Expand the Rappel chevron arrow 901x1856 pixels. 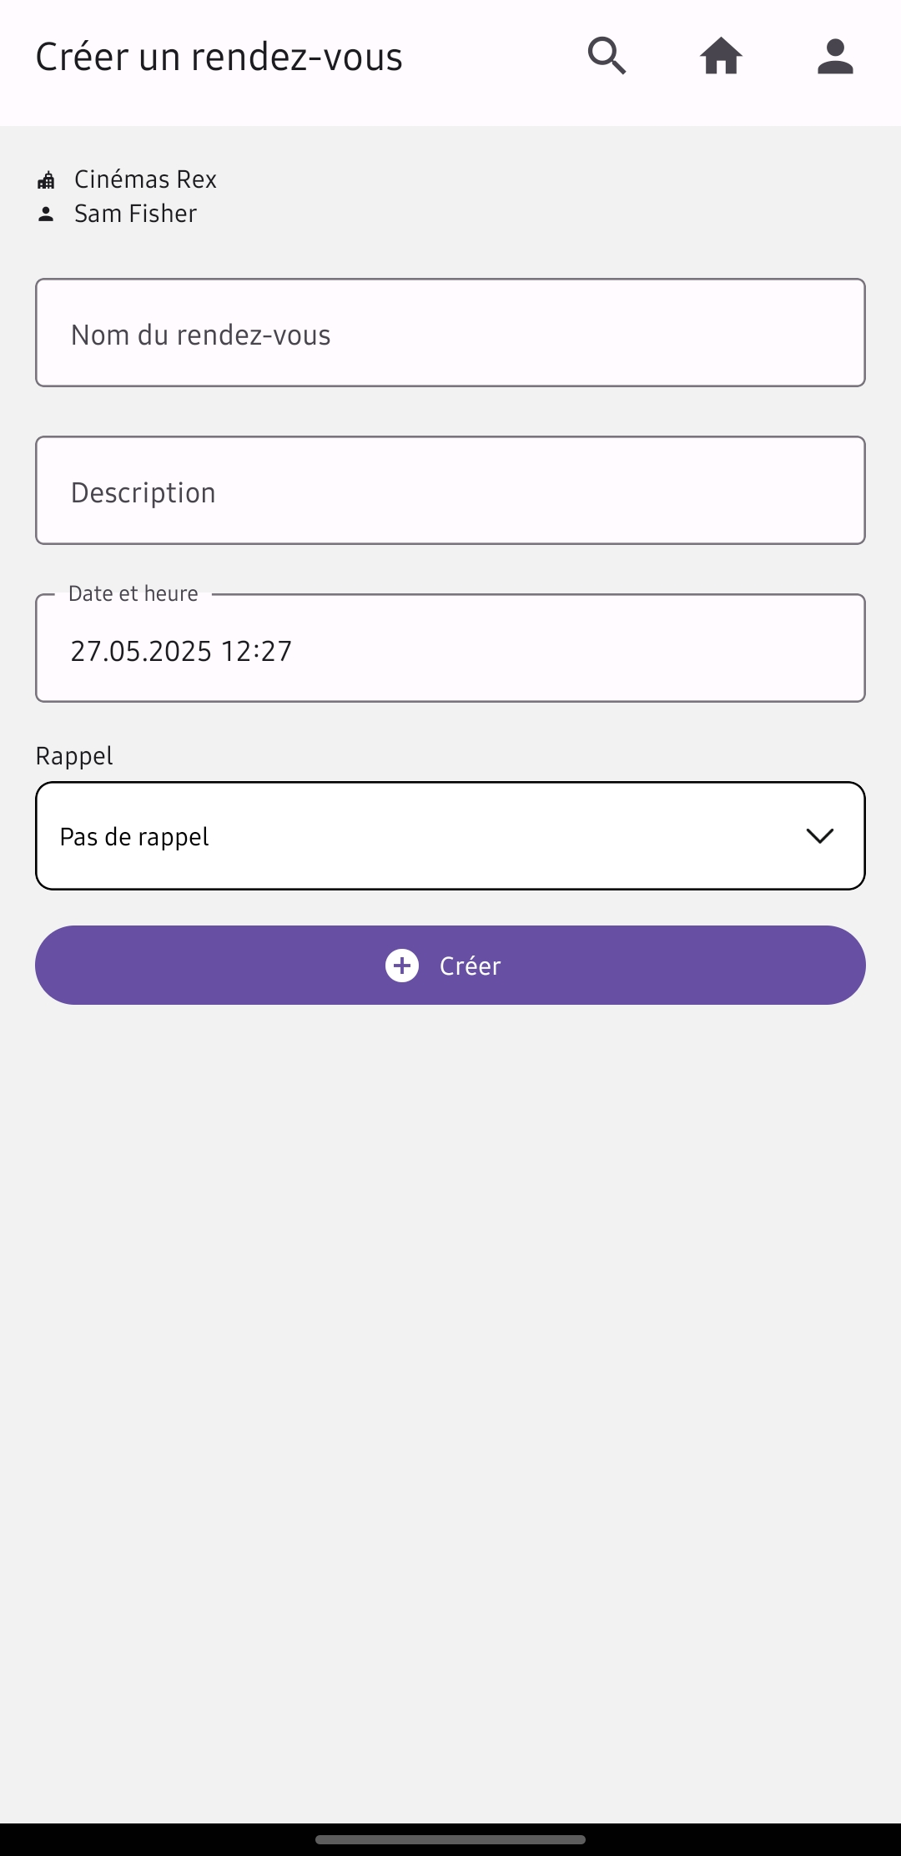pos(820,836)
